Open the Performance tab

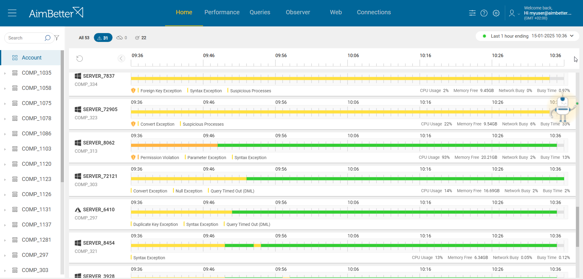click(222, 12)
